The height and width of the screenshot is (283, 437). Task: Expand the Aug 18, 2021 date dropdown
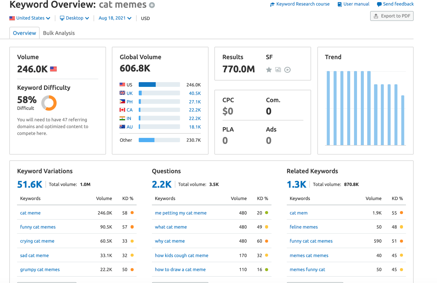tap(115, 18)
